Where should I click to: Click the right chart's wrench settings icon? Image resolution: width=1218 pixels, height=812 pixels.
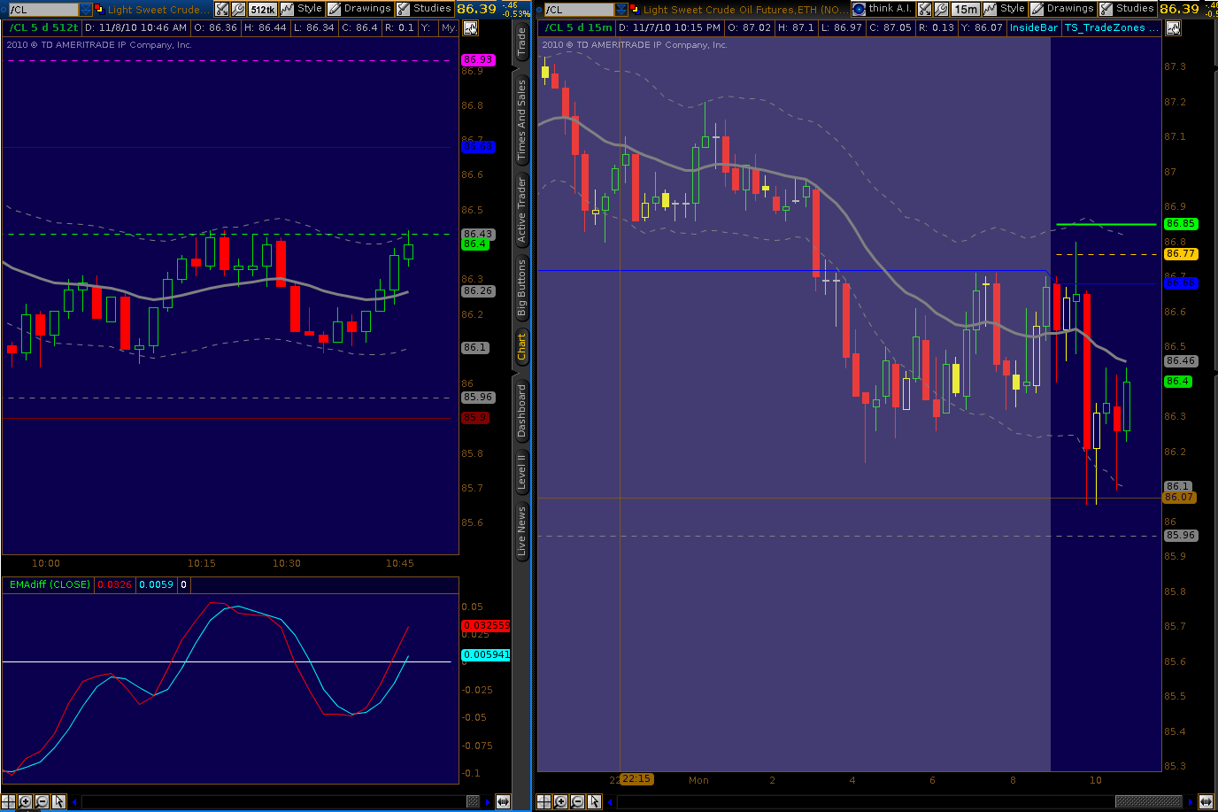[941, 9]
